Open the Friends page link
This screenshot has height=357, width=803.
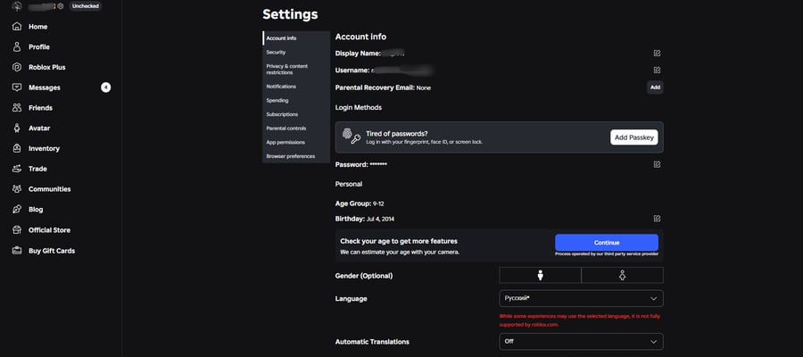tap(40, 108)
